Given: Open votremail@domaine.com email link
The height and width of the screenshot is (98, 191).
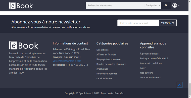Looking at the screenshot, I should tap(67, 61).
